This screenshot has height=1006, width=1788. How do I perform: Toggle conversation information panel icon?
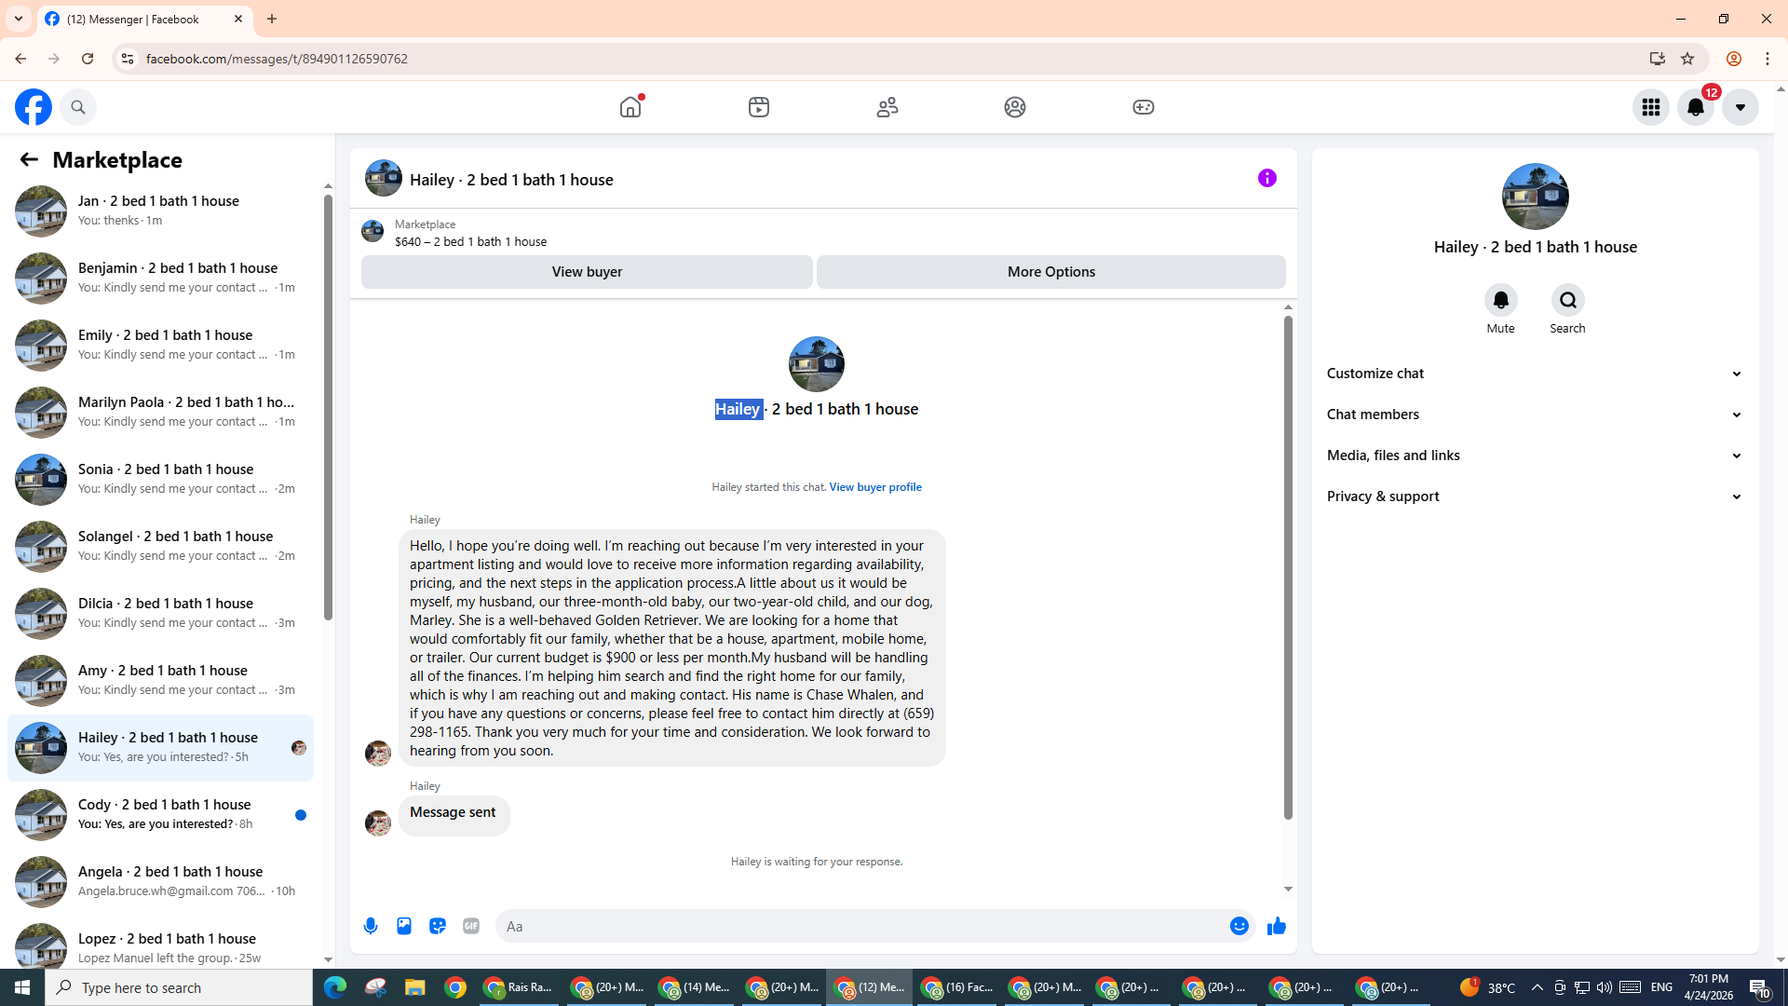(1267, 178)
